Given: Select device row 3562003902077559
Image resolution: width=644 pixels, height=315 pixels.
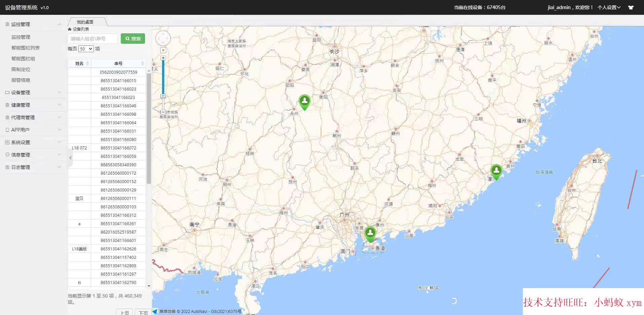Looking at the screenshot, I should (107, 72).
